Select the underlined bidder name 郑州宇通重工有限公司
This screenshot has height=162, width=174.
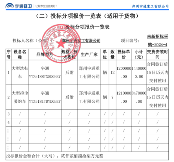click(x=81, y=40)
